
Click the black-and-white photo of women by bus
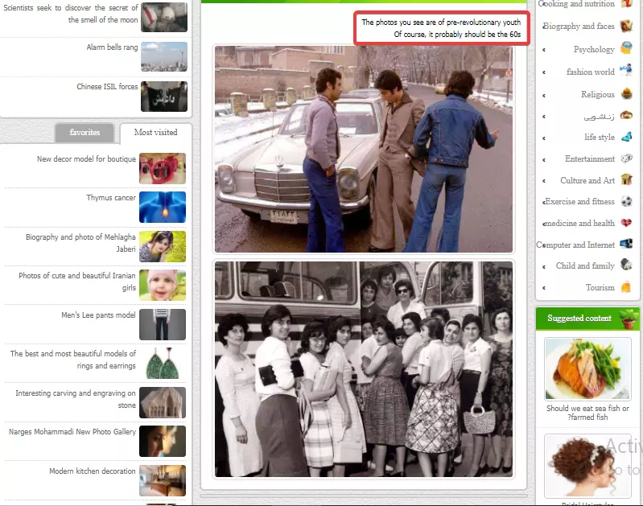pos(364,369)
